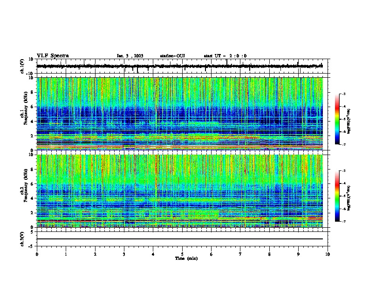
Task: Click the ch.2 spectrogram color scale bar
Action: (337, 196)
